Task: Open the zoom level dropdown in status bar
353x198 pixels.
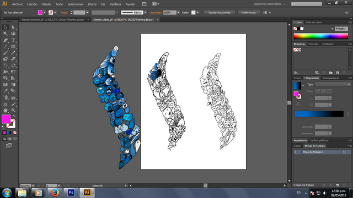Action: 33,186
